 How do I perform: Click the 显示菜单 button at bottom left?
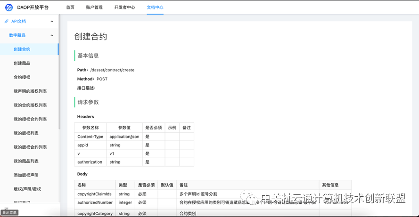9,213
